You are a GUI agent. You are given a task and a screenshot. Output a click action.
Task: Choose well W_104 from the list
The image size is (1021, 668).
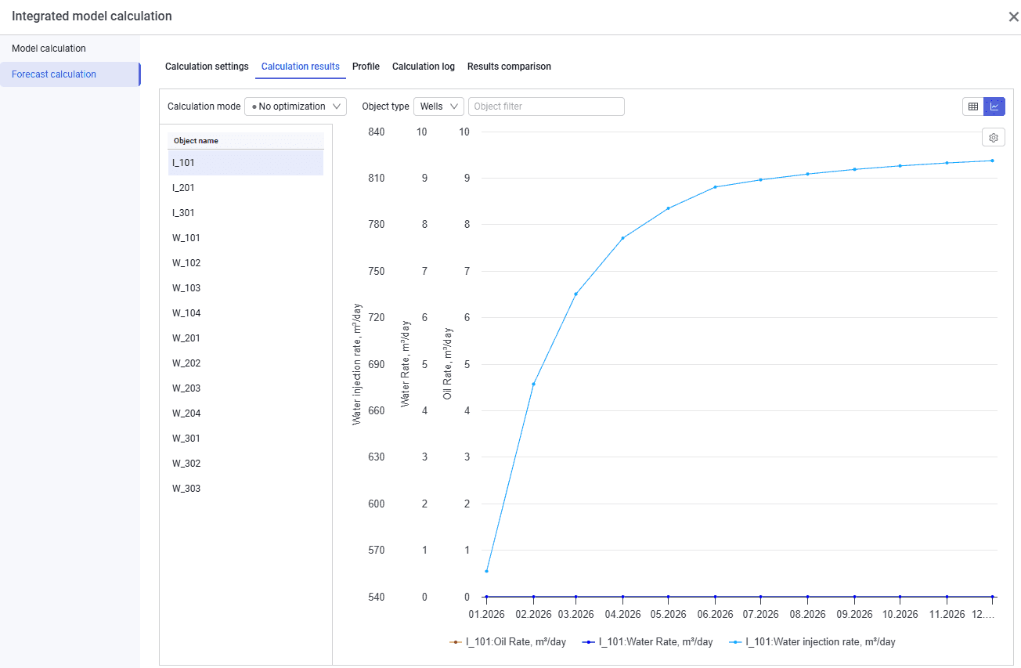[x=245, y=313]
